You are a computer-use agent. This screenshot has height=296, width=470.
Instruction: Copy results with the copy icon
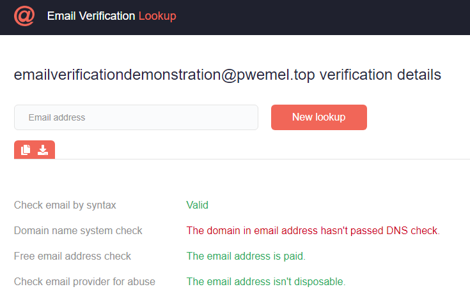coord(26,150)
